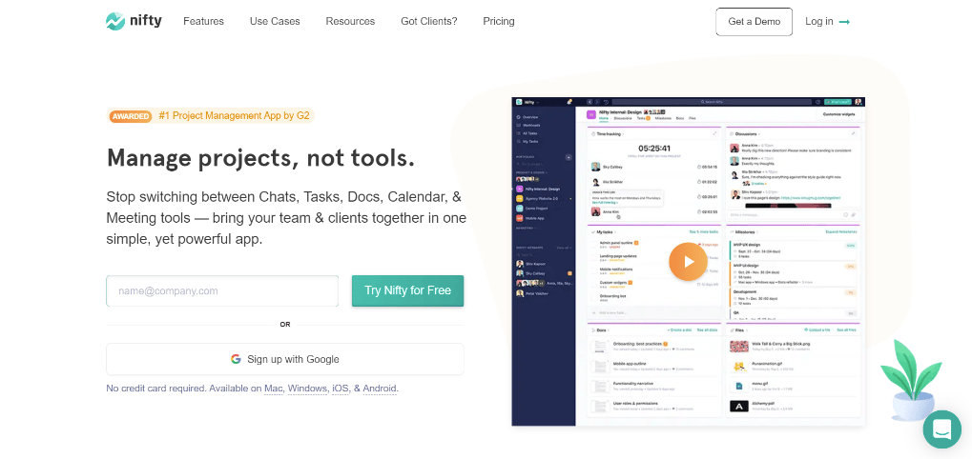This screenshot has width=972, height=459.
Task: Click the orange AWARDED badge
Action: coord(130,116)
